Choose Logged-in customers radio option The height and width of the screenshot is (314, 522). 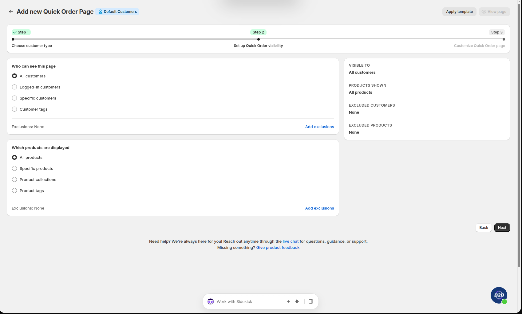pyautogui.click(x=14, y=87)
